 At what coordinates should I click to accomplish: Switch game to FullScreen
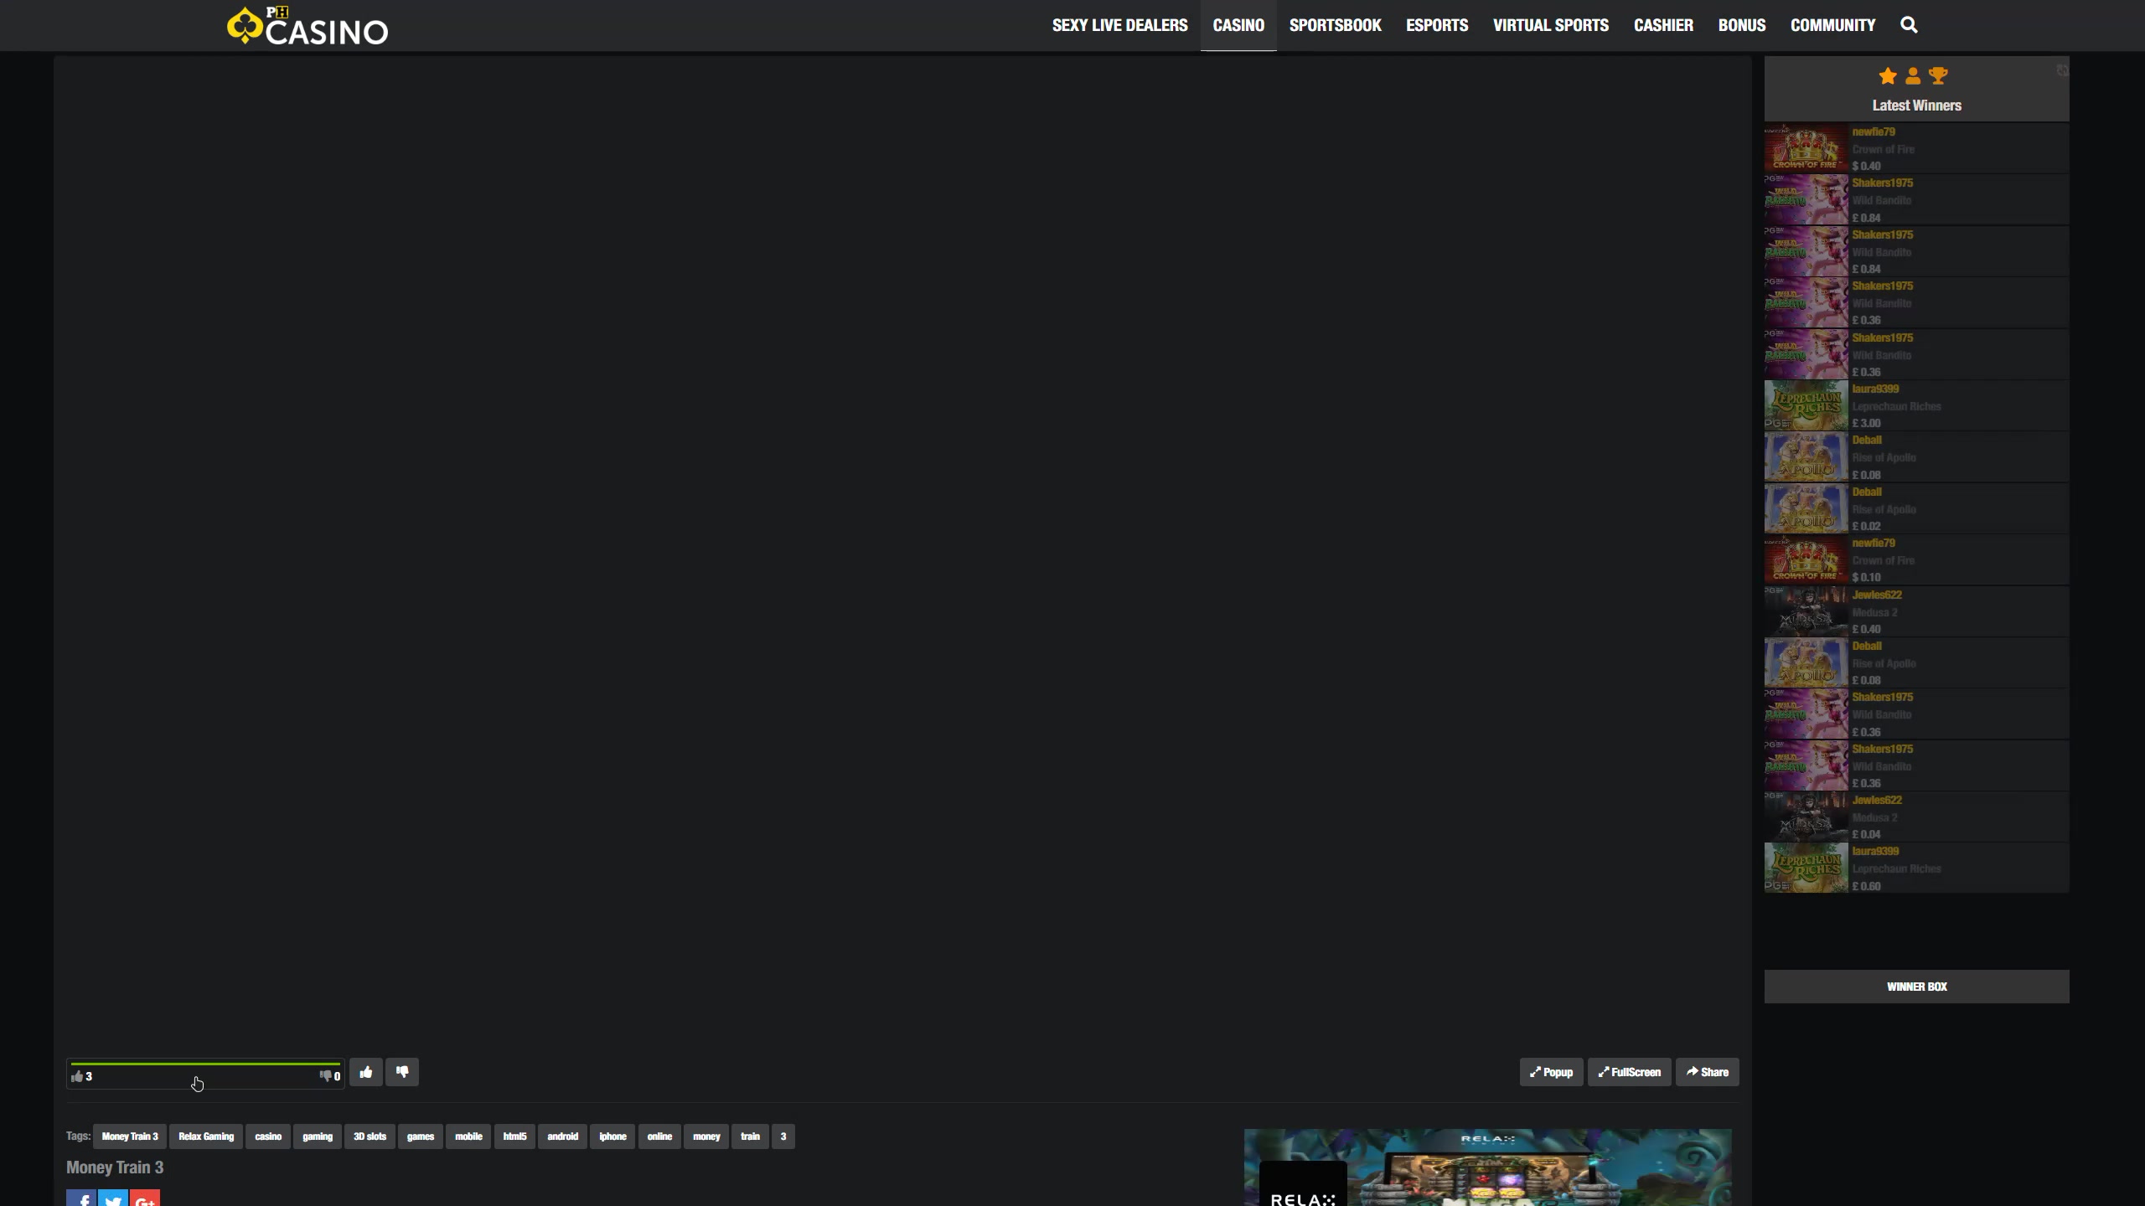point(1630,1072)
